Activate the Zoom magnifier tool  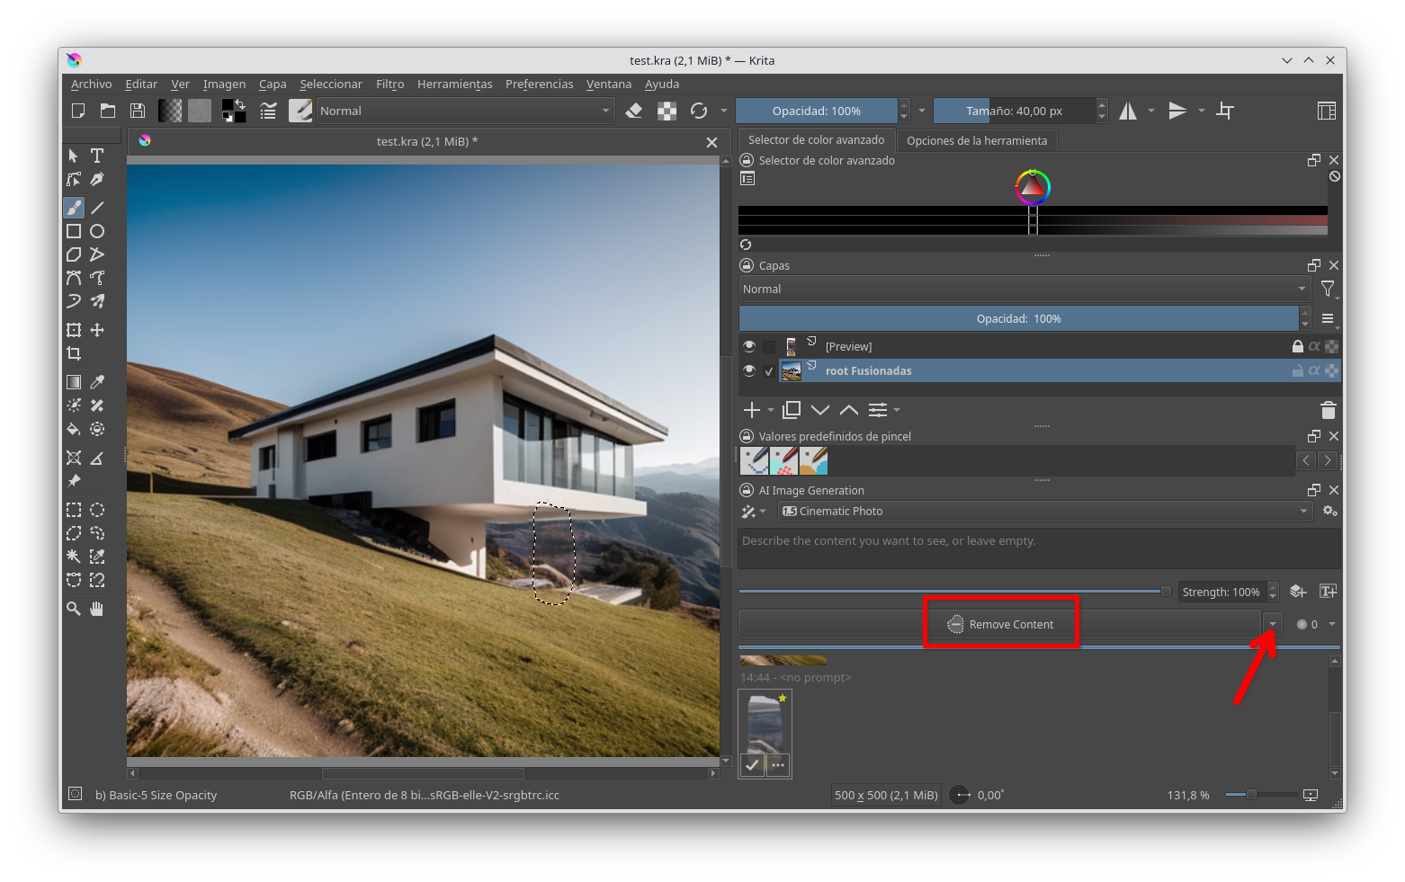coord(74,609)
